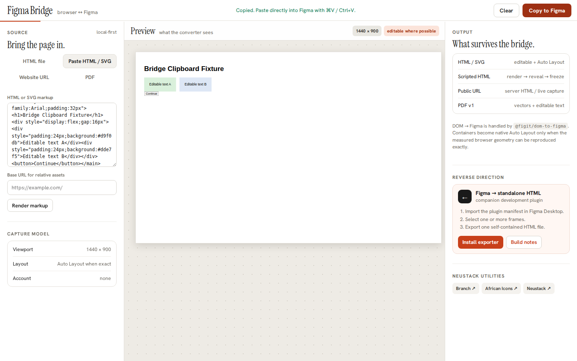Click the PDF v1 output row
This screenshot has width=577, height=361.
click(511, 105)
